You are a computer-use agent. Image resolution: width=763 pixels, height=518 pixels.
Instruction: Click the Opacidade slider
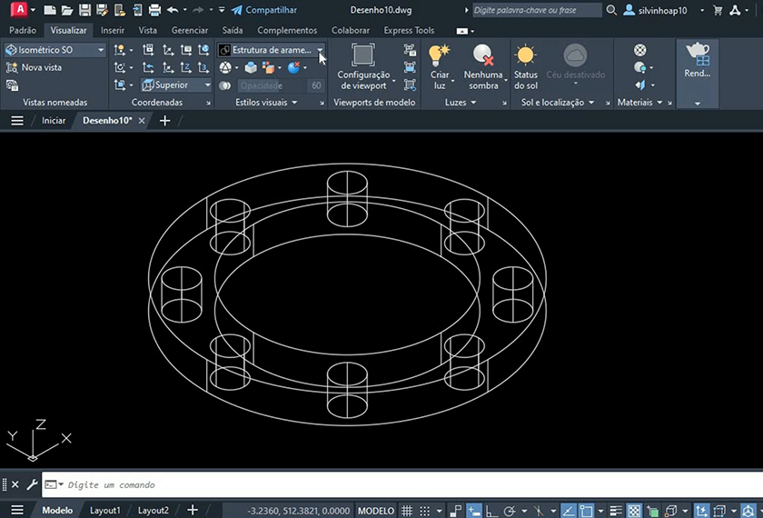coord(271,85)
